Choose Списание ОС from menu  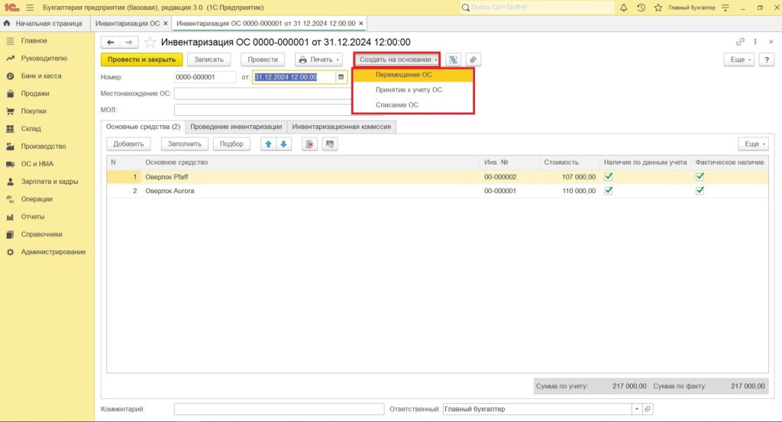[x=413, y=105]
